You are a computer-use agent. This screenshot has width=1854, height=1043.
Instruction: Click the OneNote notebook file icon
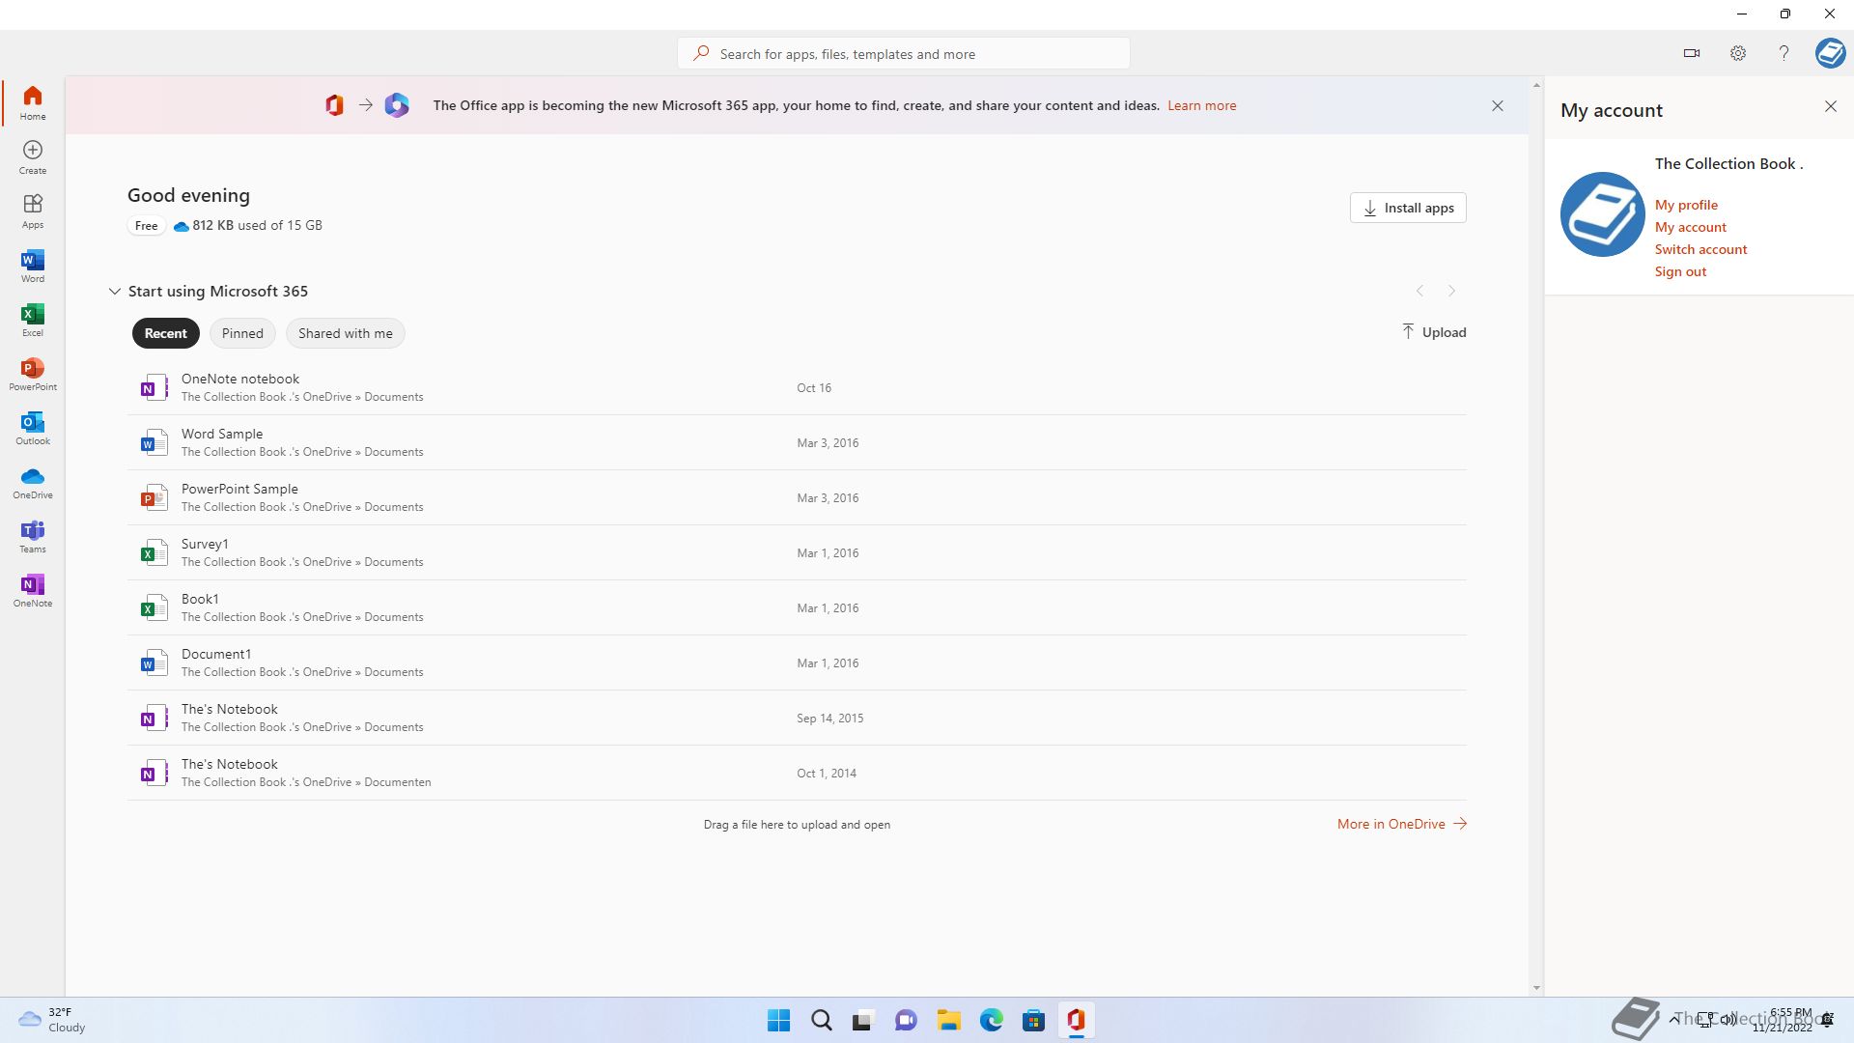pos(153,387)
